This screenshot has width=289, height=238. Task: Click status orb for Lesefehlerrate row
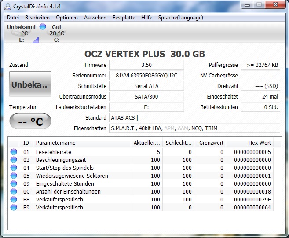tap(14, 152)
